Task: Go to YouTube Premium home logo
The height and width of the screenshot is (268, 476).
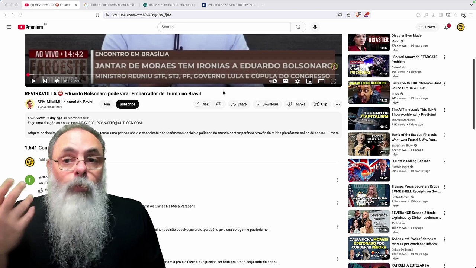Action: pos(30,27)
